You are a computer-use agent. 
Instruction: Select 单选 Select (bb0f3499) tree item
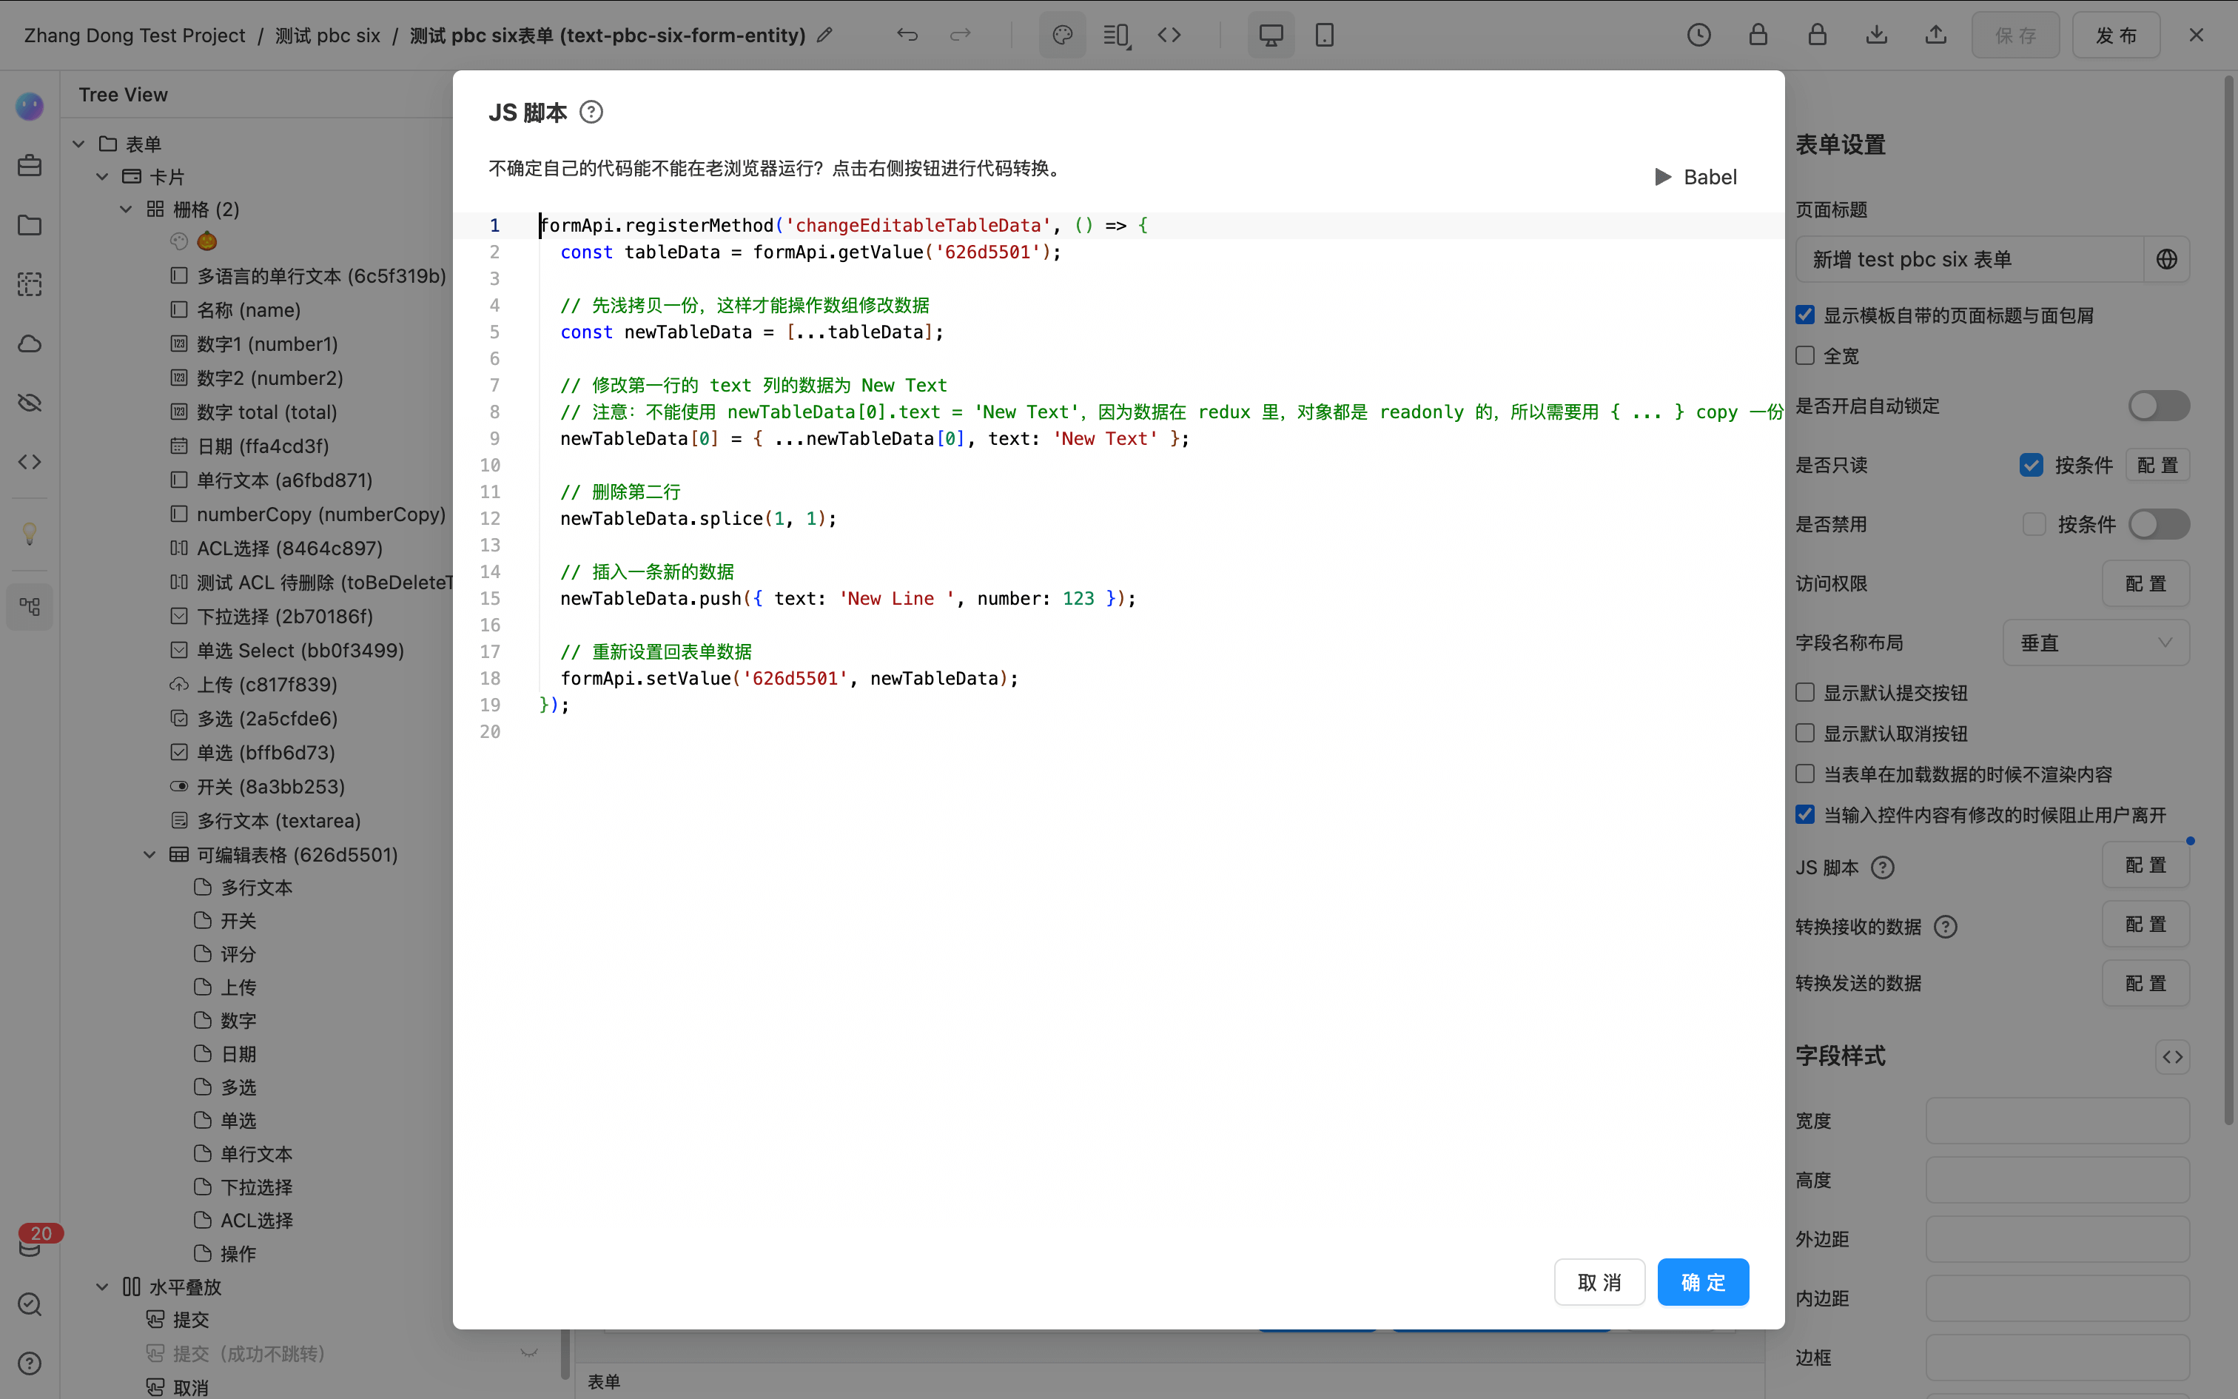coord(300,651)
